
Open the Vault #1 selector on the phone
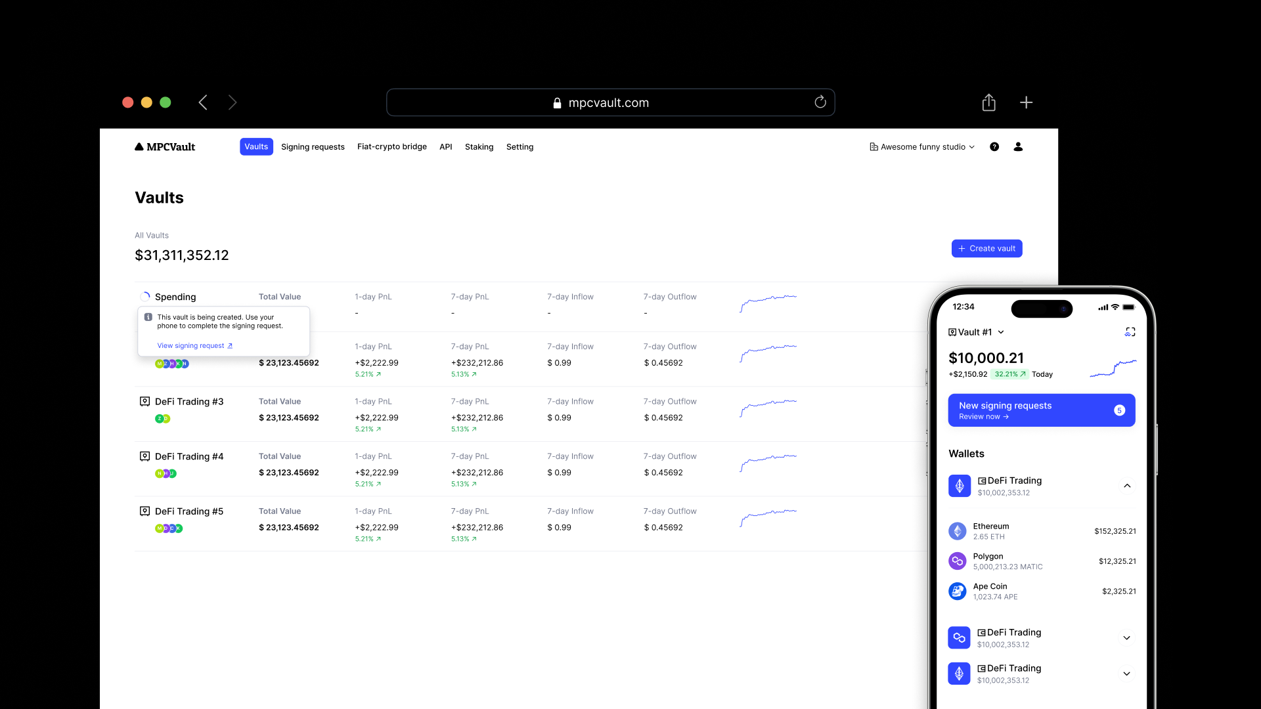976,332
